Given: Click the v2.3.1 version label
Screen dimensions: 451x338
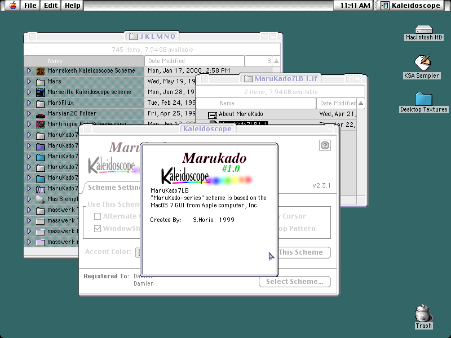Looking at the screenshot, I should point(321,185).
